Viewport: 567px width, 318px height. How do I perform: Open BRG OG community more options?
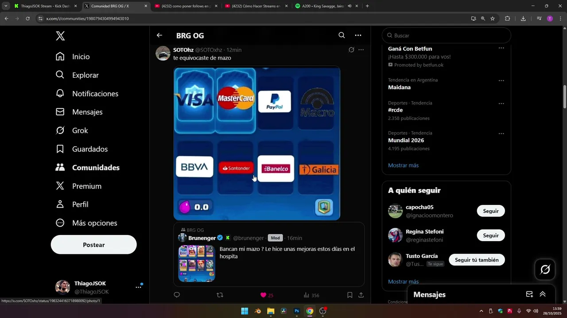pos(358,35)
